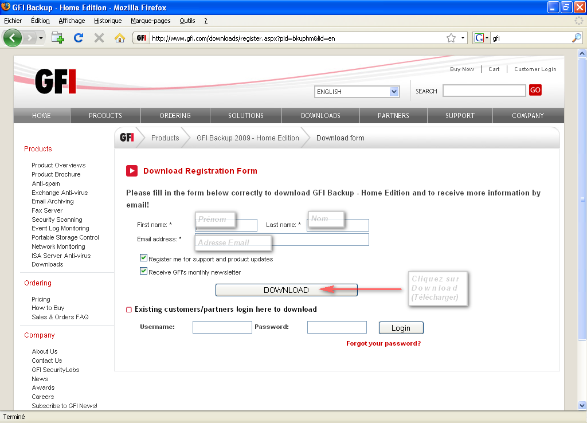Screen dimensions: 587x423
Task: Click the GFI breadcrumb home icon
Action: (127, 138)
